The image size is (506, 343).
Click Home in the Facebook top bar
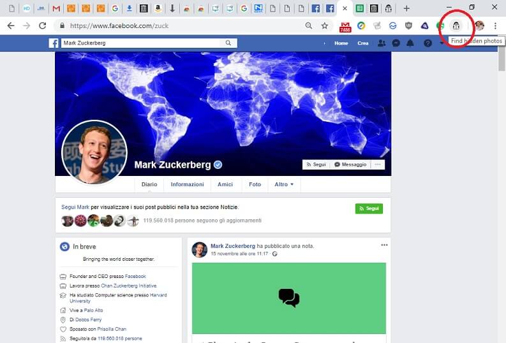(341, 43)
